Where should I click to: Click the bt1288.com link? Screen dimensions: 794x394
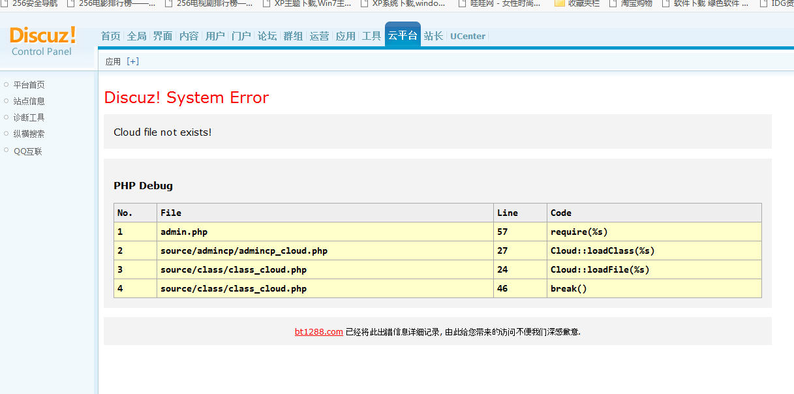click(318, 331)
